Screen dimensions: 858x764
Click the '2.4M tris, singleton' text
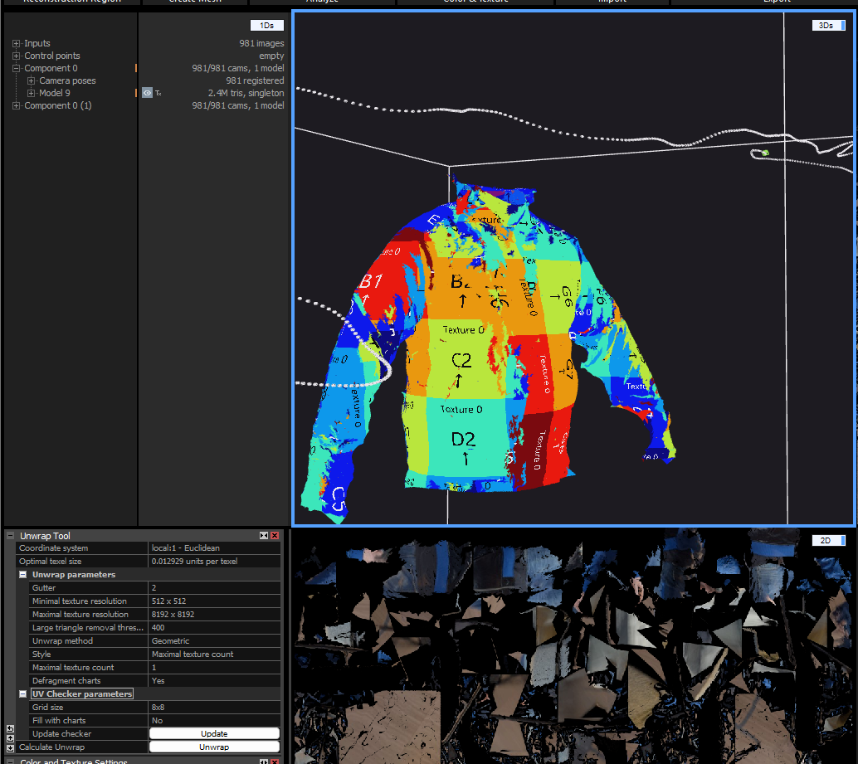(x=246, y=93)
